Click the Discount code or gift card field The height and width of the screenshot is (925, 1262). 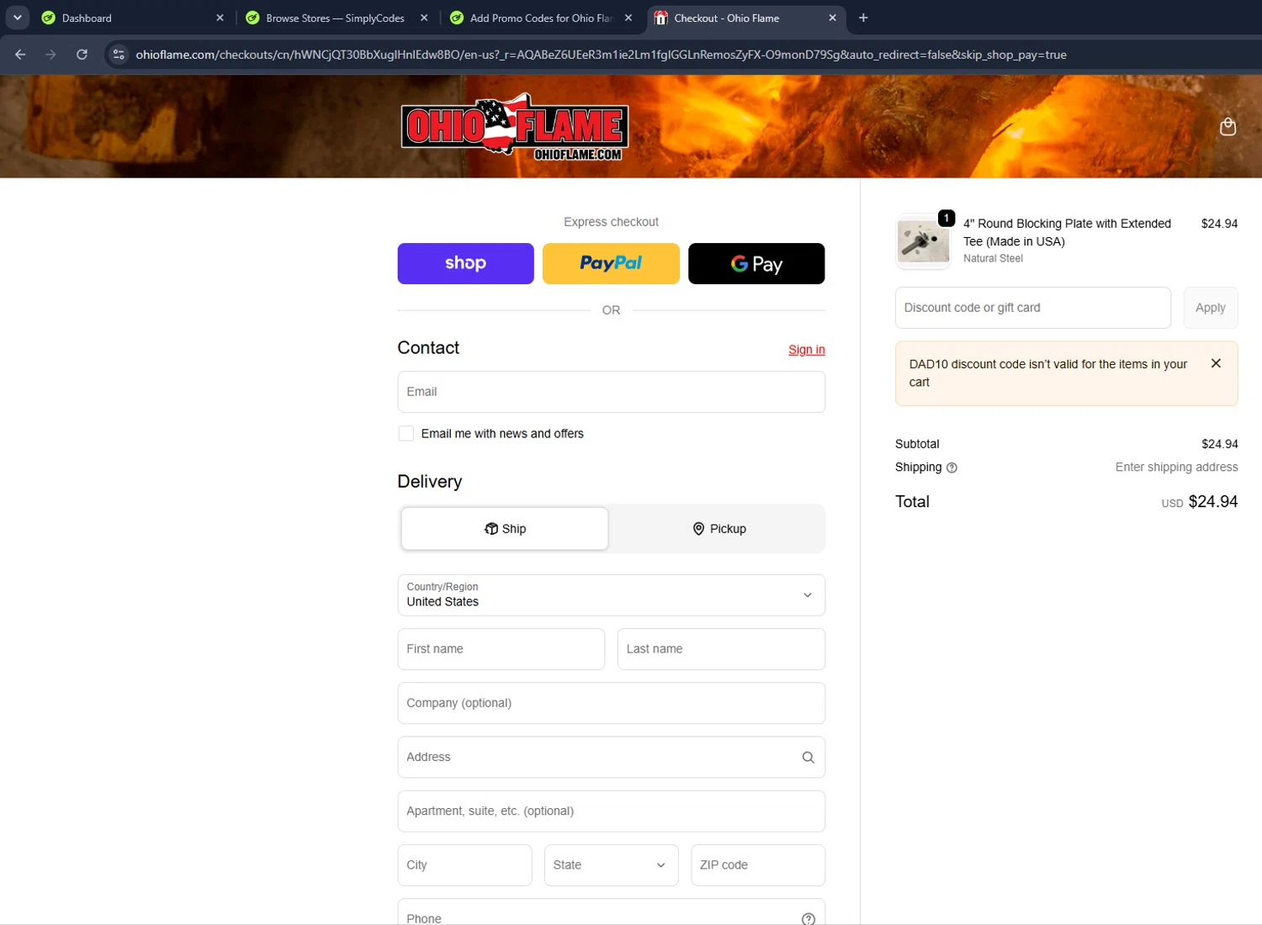(x=1033, y=308)
